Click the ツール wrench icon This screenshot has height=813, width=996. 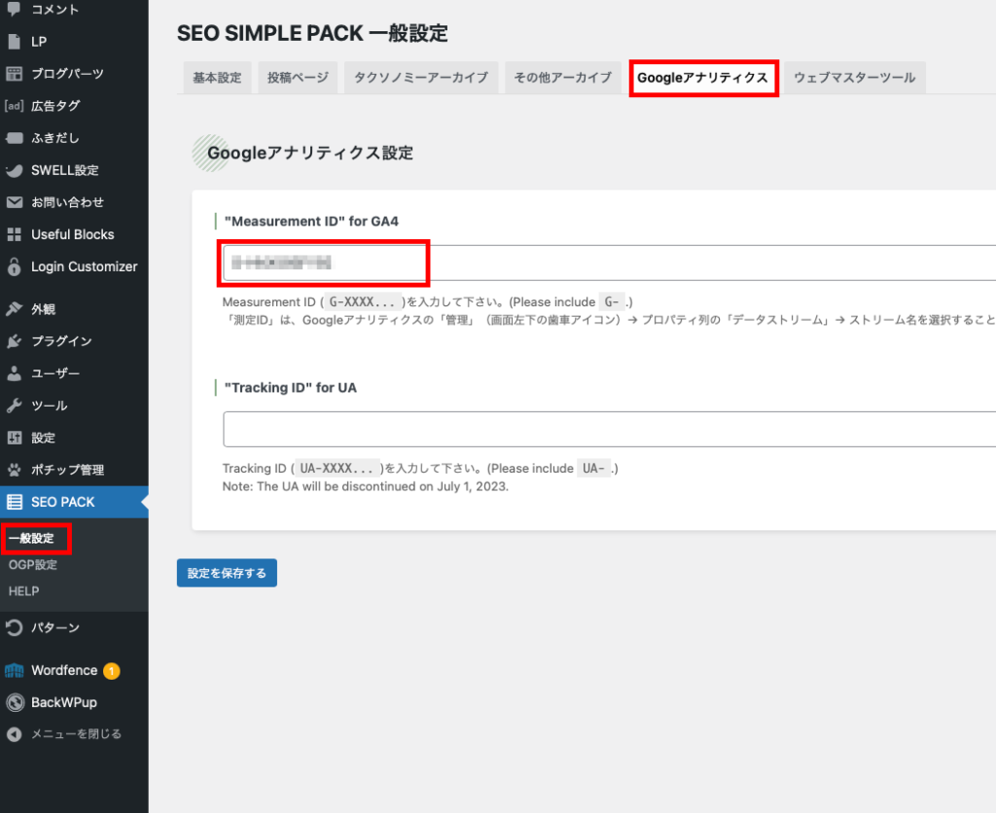click(x=14, y=406)
